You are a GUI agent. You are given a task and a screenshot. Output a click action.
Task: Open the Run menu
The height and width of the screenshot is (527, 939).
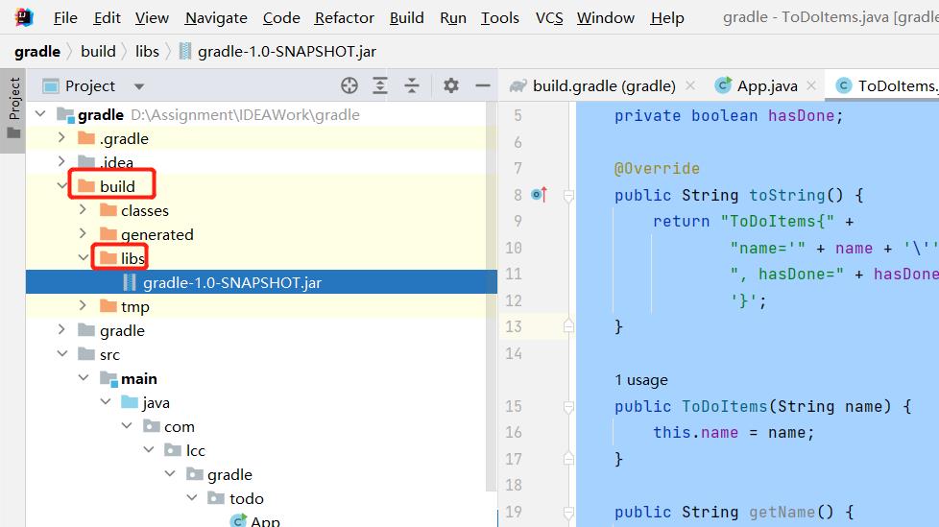pyautogui.click(x=453, y=18)
